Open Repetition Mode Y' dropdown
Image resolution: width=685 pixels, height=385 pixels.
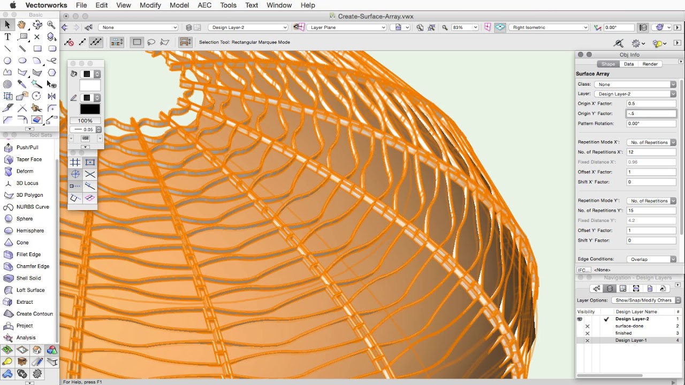pos(652,201)
